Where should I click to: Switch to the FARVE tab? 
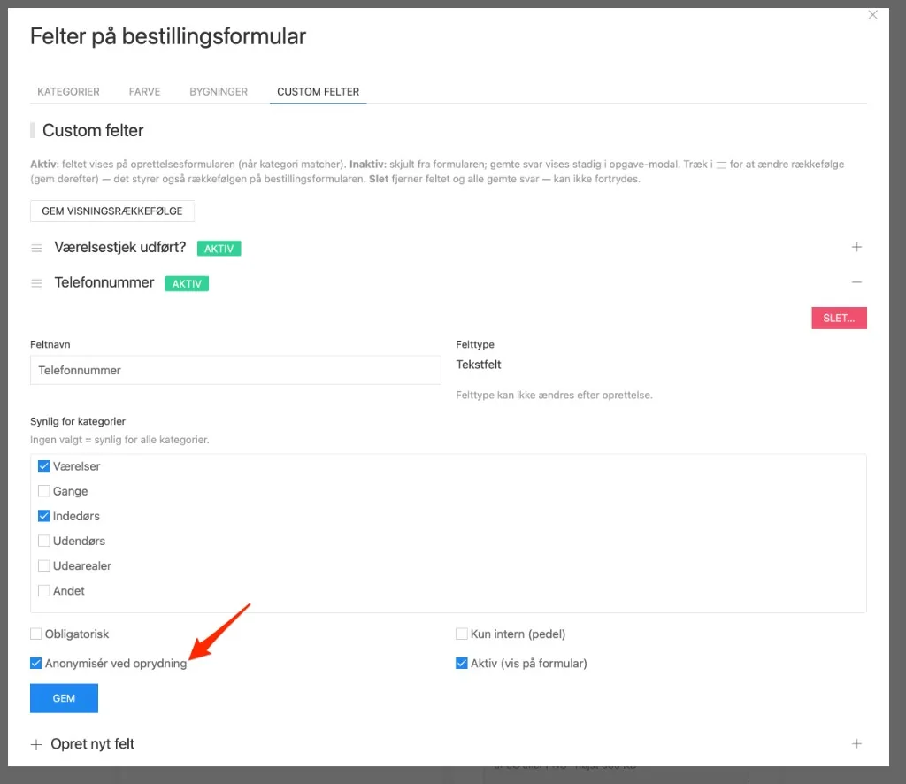144,92
